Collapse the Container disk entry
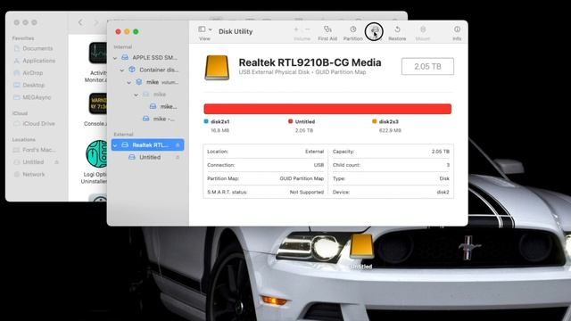 click(x=122, y=70)
